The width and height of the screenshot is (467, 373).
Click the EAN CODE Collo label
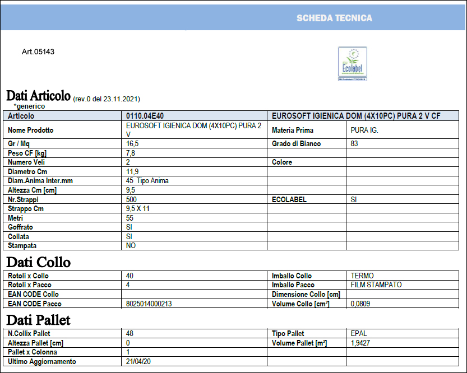[33, 294]
